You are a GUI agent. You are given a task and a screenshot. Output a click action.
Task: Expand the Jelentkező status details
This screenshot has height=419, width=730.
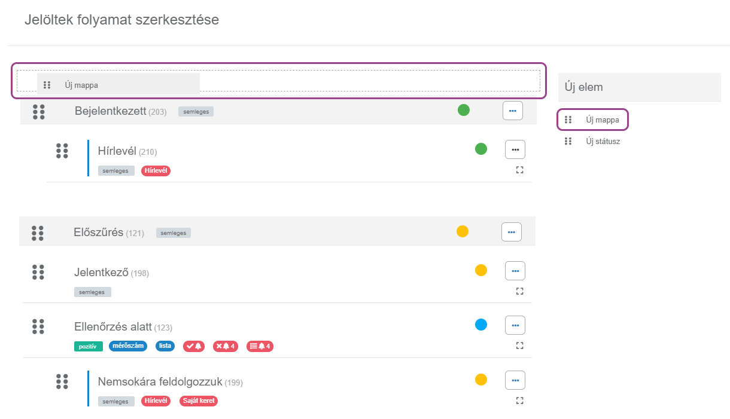[519, 292]
